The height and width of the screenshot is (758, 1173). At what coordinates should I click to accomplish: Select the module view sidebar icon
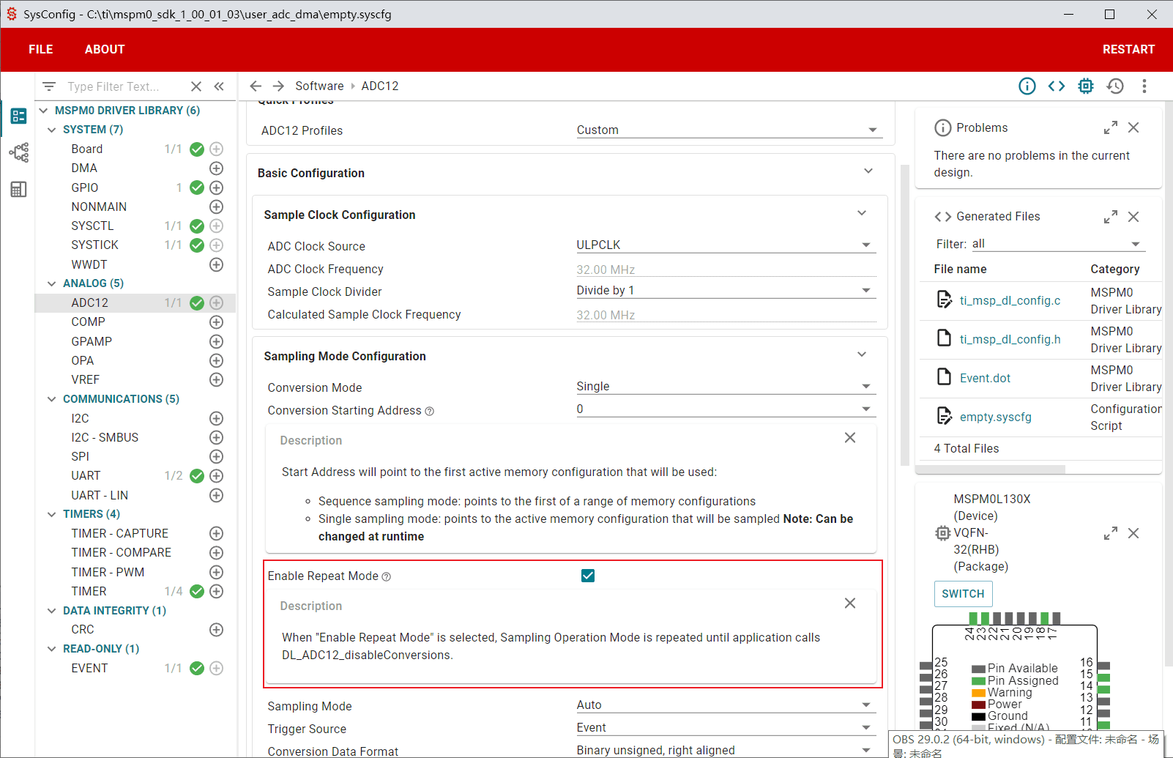coord(18,116)
